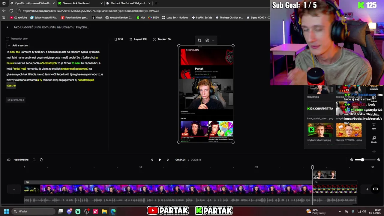Image resolution: width=384 pixels, height=216 pixels.
Task: Zoom in the timeline with the plus magnifier
Action: pos(379,160)
